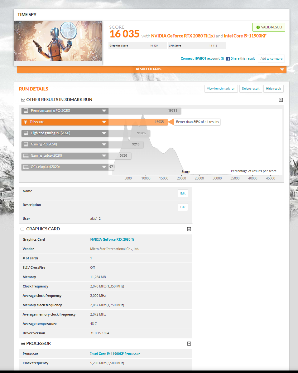Click the vendor Micro-Star International Co., Ltd.
The image size is (298, 373).
point(114,249)
